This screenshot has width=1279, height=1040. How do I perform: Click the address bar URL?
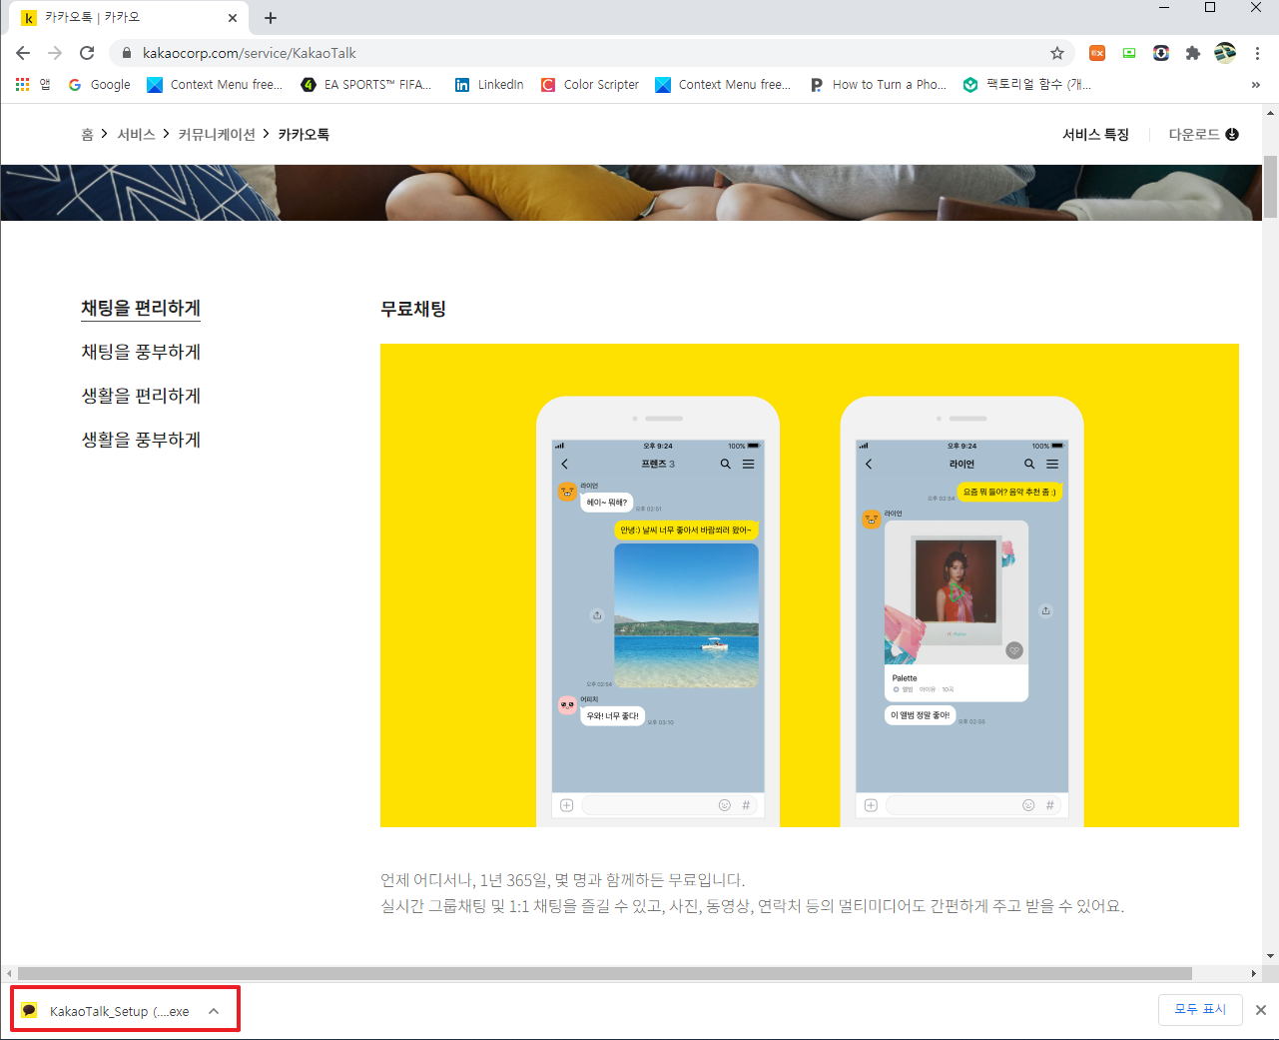pyautogui.click(x=250, y=53)
